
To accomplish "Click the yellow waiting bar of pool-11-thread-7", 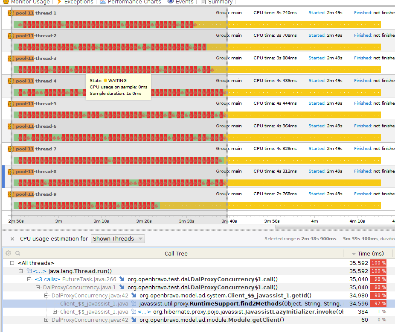I will 303,160.
